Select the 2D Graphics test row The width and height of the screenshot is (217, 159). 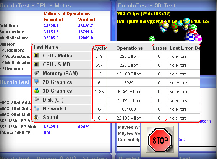coord(116,82)
